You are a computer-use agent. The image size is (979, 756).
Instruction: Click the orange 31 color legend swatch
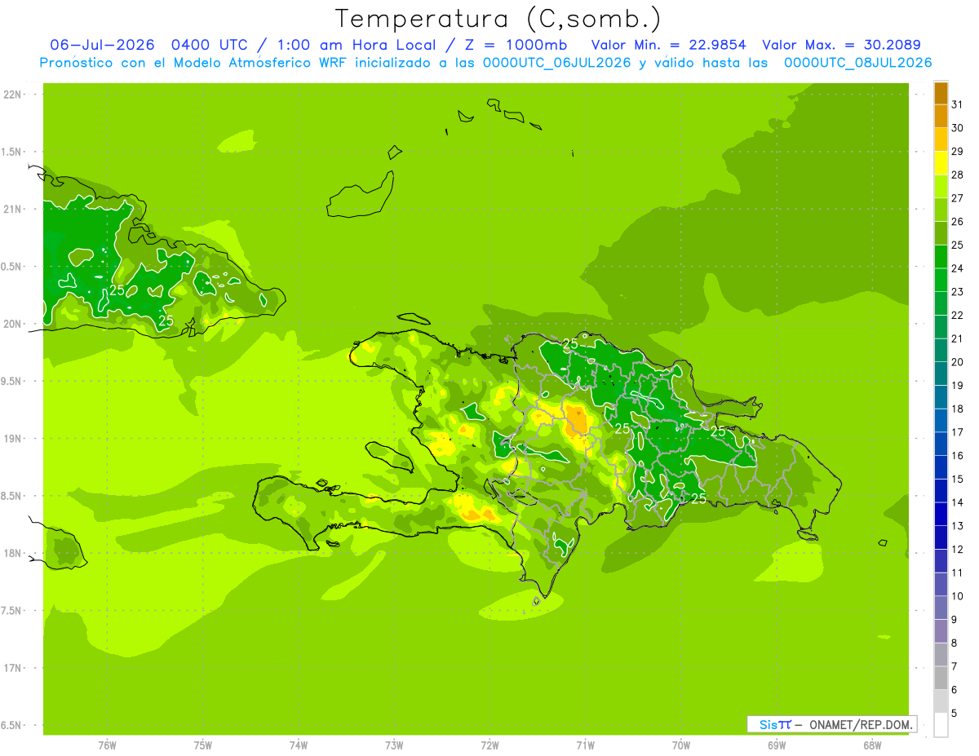coord(941,93)
